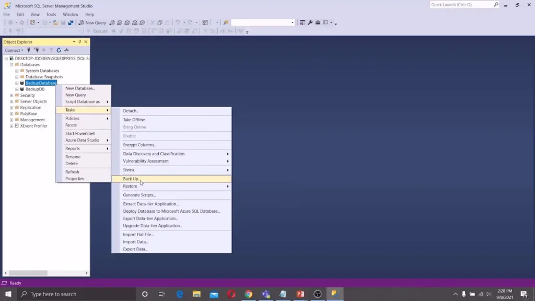The width and height of the screenshot is (535, 301).
Task: Click Disconnect icon in Object Explorer
Action: (36, 50)
